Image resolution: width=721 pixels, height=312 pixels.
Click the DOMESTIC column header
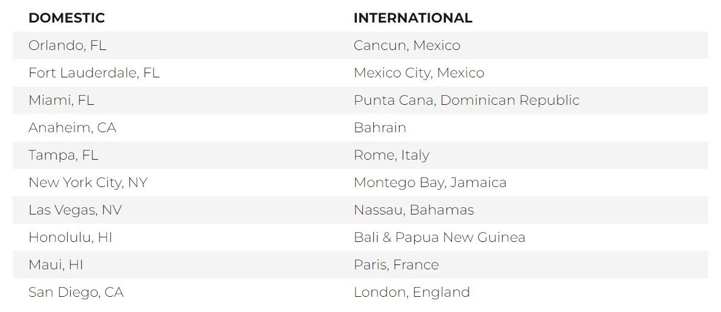click(66, 18)
